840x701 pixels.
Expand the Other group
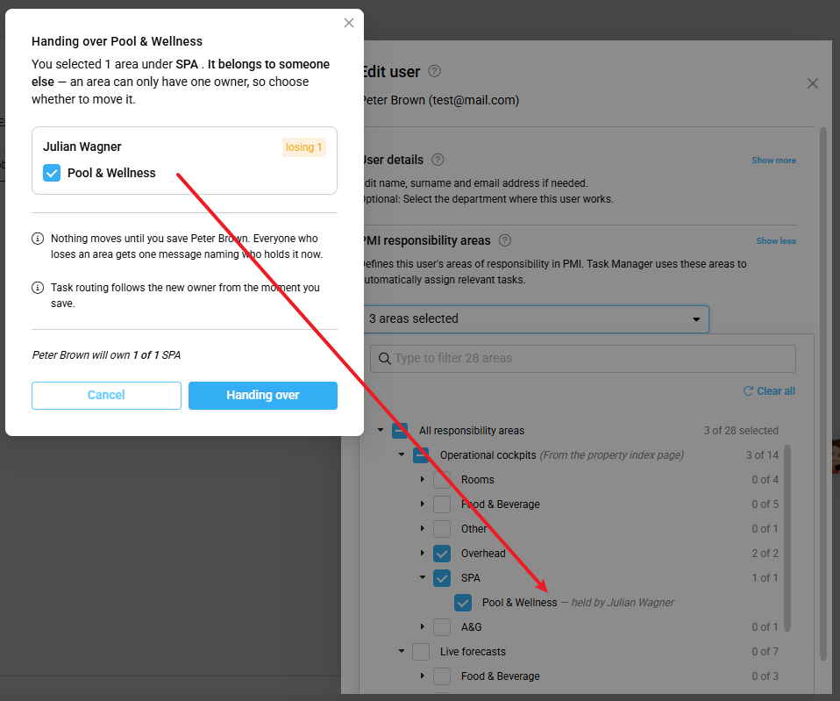422,528
